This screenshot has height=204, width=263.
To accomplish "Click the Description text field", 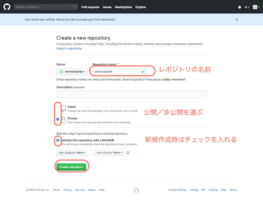I will click(x=131, y=94).
